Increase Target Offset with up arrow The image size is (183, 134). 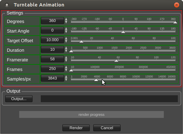pyautogui.click(x=66, y=38)
